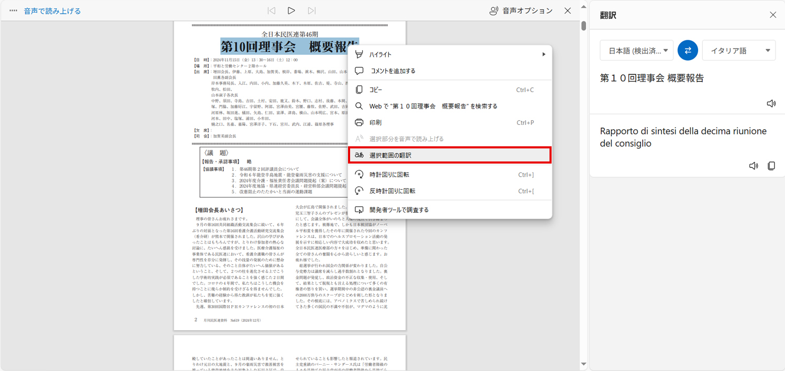Close the read-aloud toolbar
Viewport: 785px width, 371px height.
point(568,10)
